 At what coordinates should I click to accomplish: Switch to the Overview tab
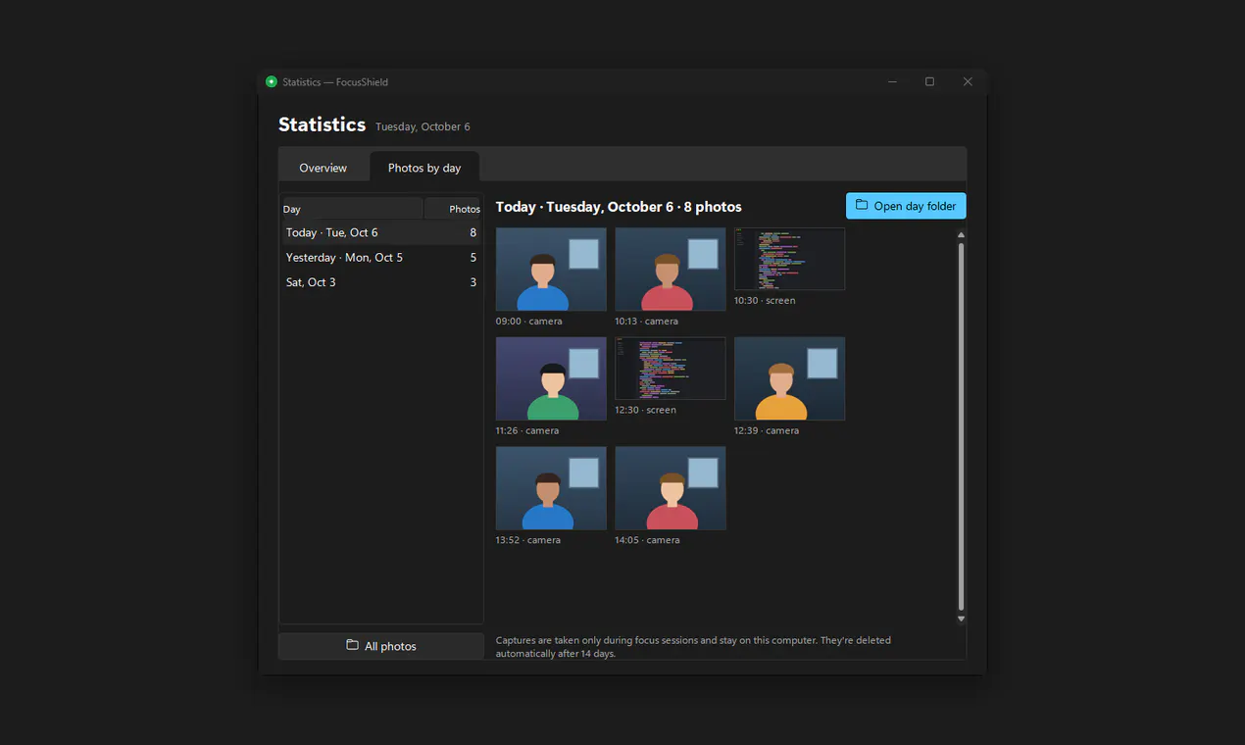[x=323, y=168]
